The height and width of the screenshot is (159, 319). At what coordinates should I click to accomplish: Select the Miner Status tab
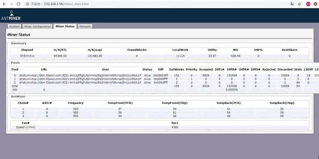click(x=65, y=26)
